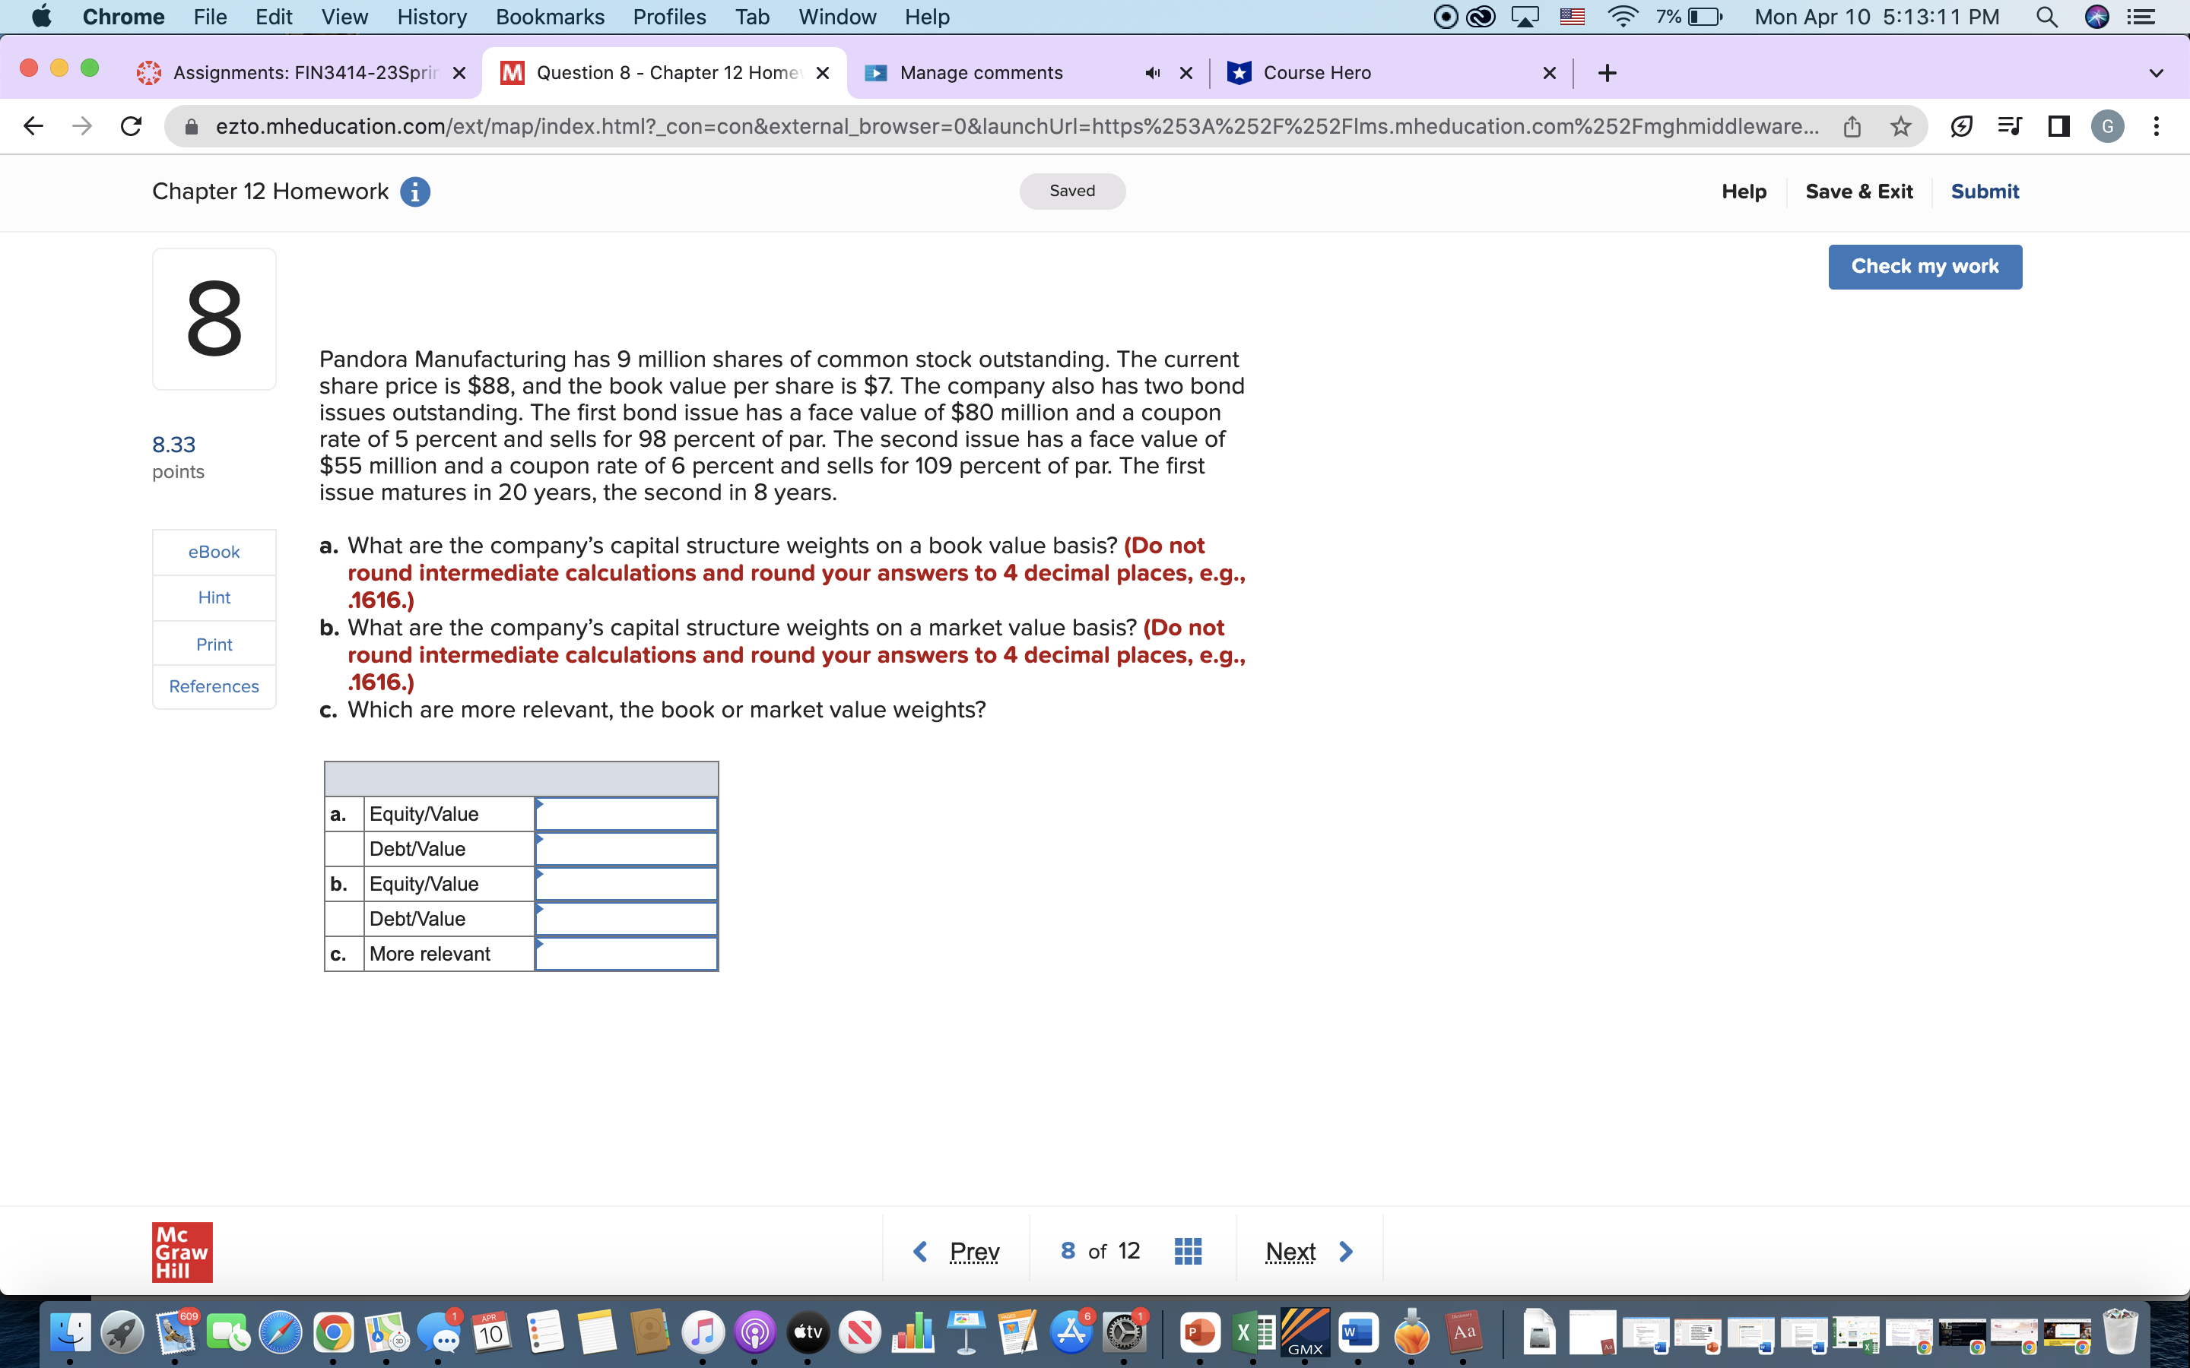Mute the Manage comments tab audio
The height and width of the screenshot is (1368, 2190).
tap(1152, 72)
